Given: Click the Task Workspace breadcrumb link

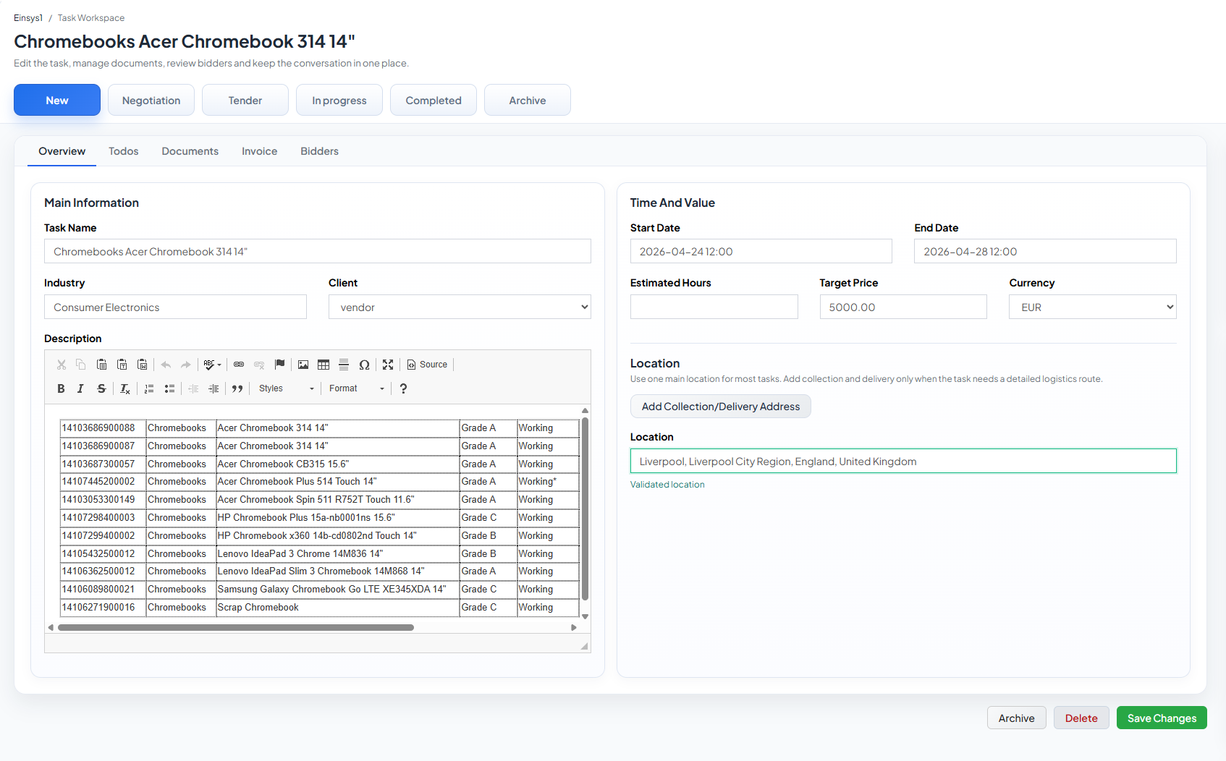Looking at the screenshot, I should [91, 18].
